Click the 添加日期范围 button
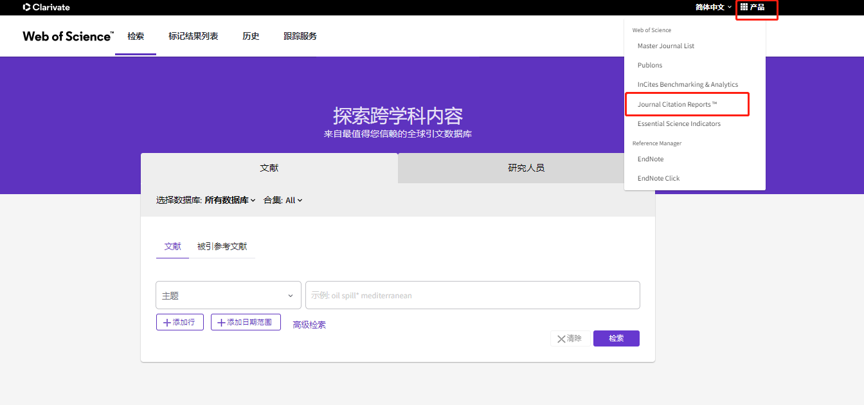Image resolution: width=864 pixels, height=405 pixels. (x=246, y=322)
